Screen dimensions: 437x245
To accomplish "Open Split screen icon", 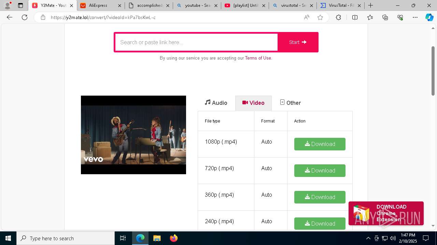I will tap(355, 17).
